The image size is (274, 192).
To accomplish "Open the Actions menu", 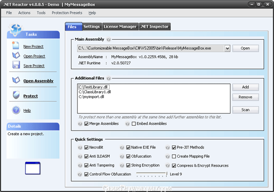I will point(24,13).
